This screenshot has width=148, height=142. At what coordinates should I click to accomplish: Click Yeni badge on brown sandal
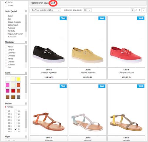click(x=63, y=86)
